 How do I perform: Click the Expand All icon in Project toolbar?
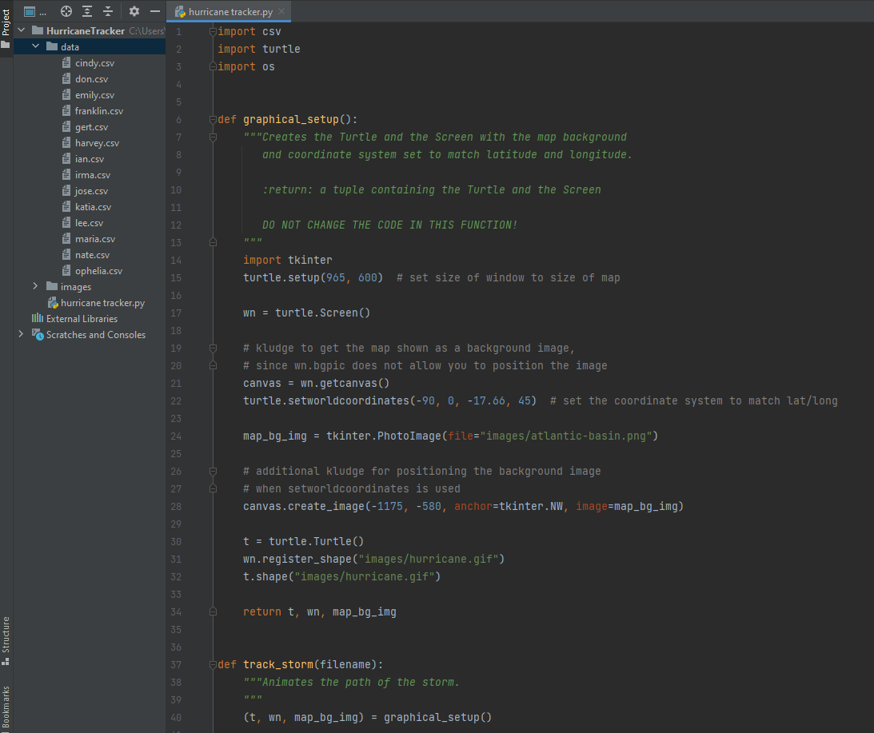pos(88,11)
